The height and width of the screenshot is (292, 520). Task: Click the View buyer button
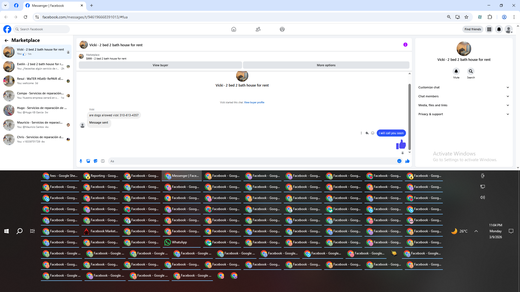tap(160, 65)
